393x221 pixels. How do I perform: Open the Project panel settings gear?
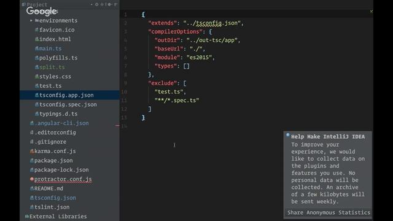(109, 4)
